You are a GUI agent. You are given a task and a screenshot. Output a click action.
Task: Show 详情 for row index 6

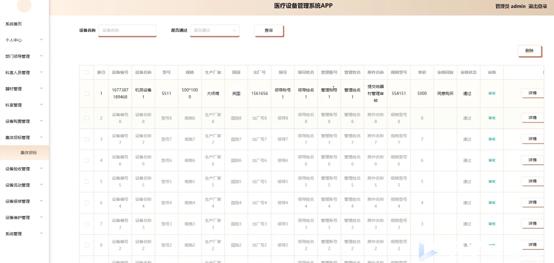533,202
